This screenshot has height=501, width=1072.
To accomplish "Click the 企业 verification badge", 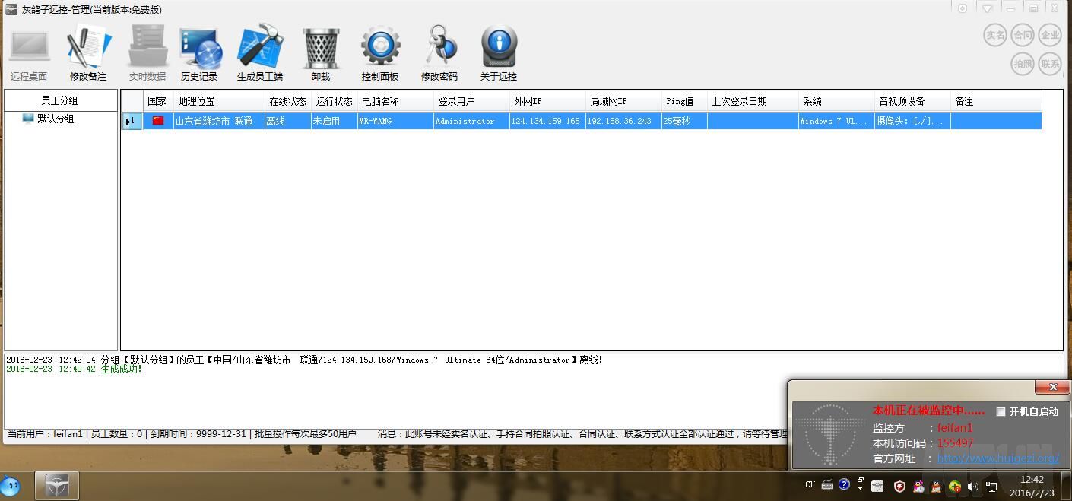I will click(1050, 35).
